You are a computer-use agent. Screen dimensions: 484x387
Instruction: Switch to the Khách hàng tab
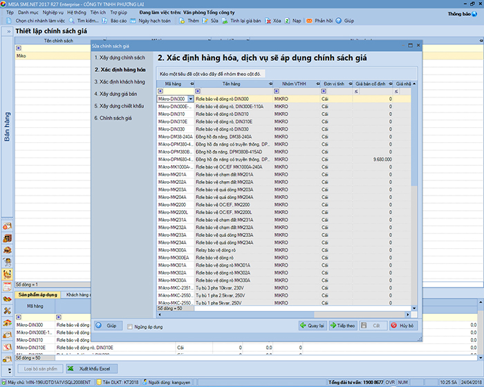click(77, 294)
